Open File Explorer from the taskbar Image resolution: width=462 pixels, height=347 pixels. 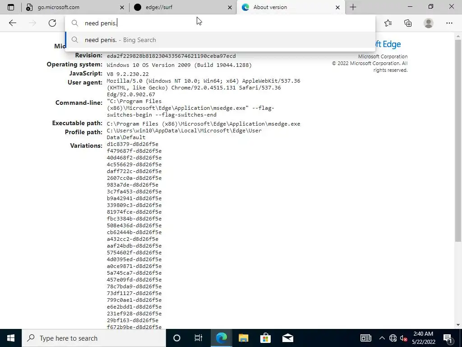coord(243,338)
